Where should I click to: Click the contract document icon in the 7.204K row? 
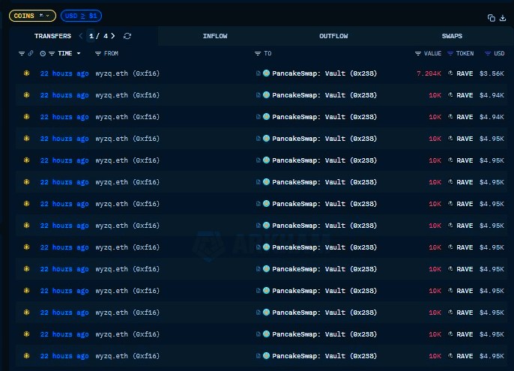pos(258,73)
